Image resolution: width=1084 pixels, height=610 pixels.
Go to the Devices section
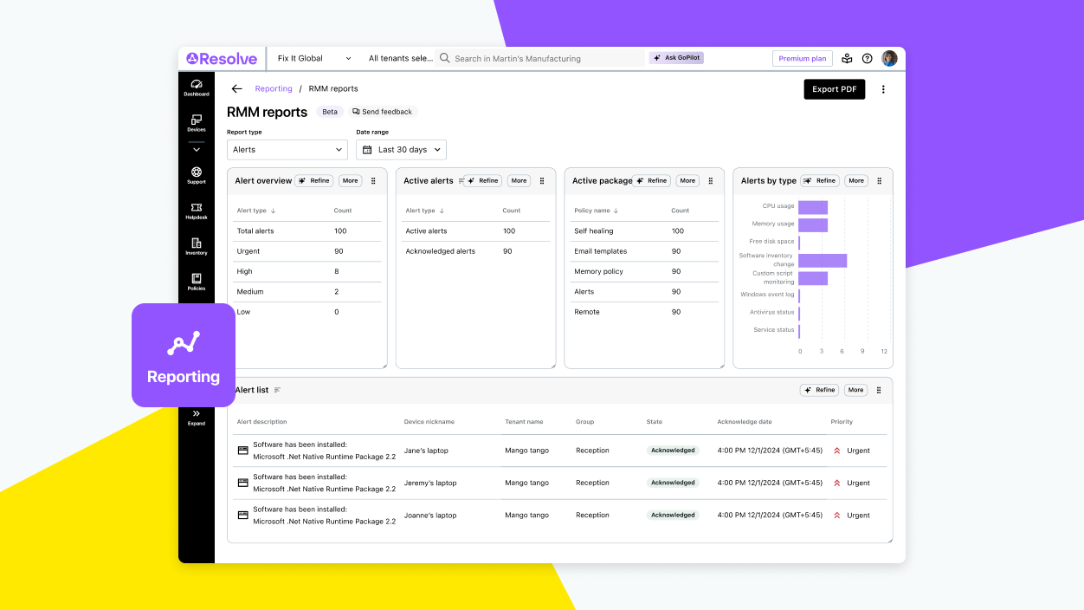click(197, 123)
